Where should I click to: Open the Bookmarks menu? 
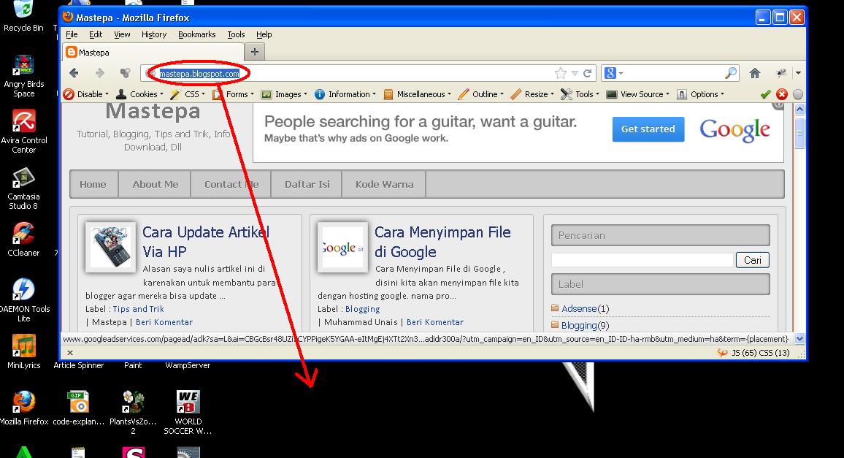tap(197, 34)
